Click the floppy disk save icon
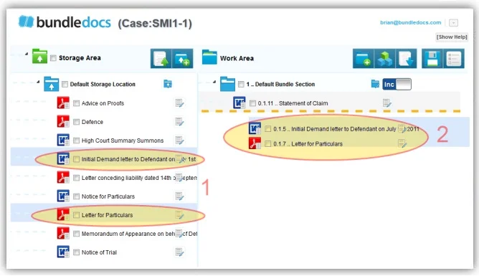Viewport: 479px width, 276px height. click(x=432, y=58)
